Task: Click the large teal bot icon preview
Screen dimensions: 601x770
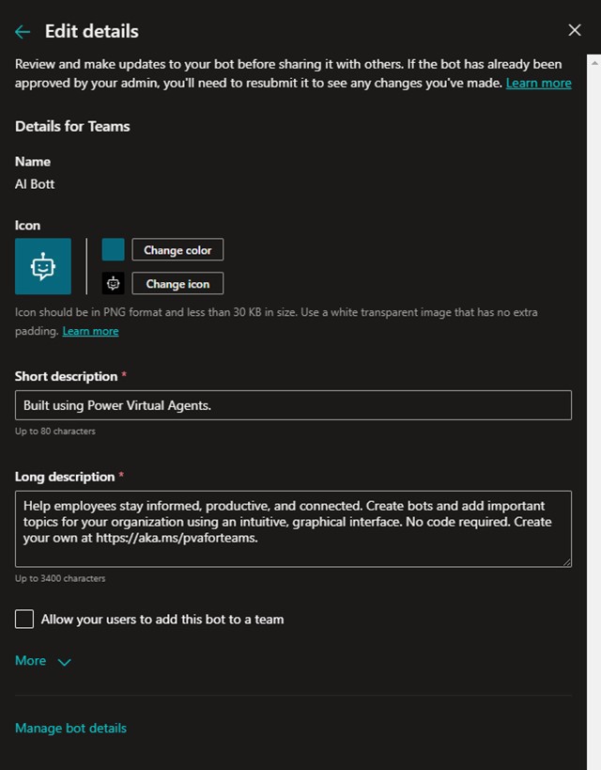Action: coord(43,266)
